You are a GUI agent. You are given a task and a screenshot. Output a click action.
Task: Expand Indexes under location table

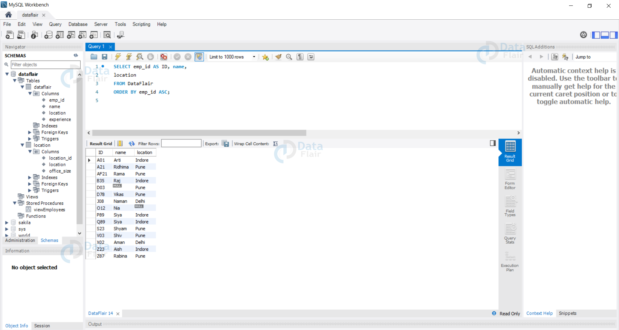pos(30,177)
